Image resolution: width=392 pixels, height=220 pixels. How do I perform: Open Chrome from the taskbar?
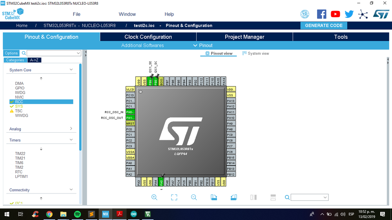pos(49,214)
